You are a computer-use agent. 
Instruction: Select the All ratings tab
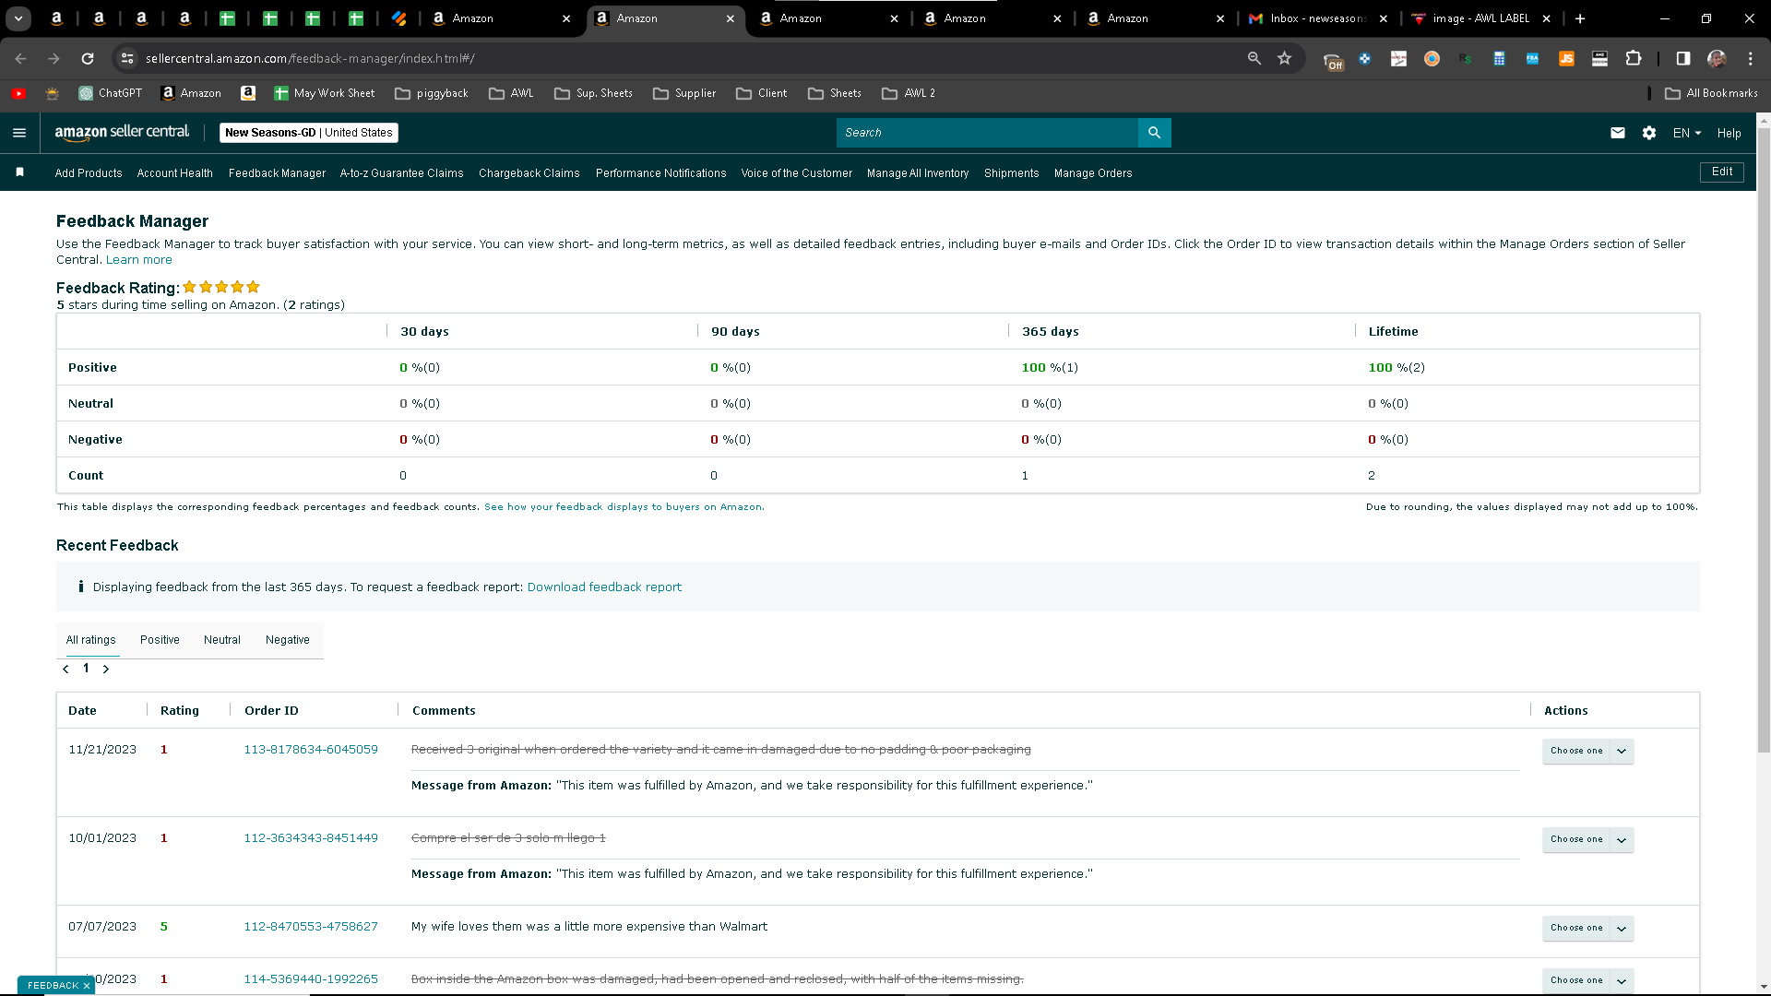tap(91, 640)
